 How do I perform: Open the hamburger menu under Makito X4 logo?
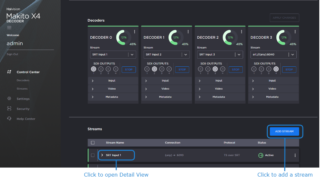9,28
